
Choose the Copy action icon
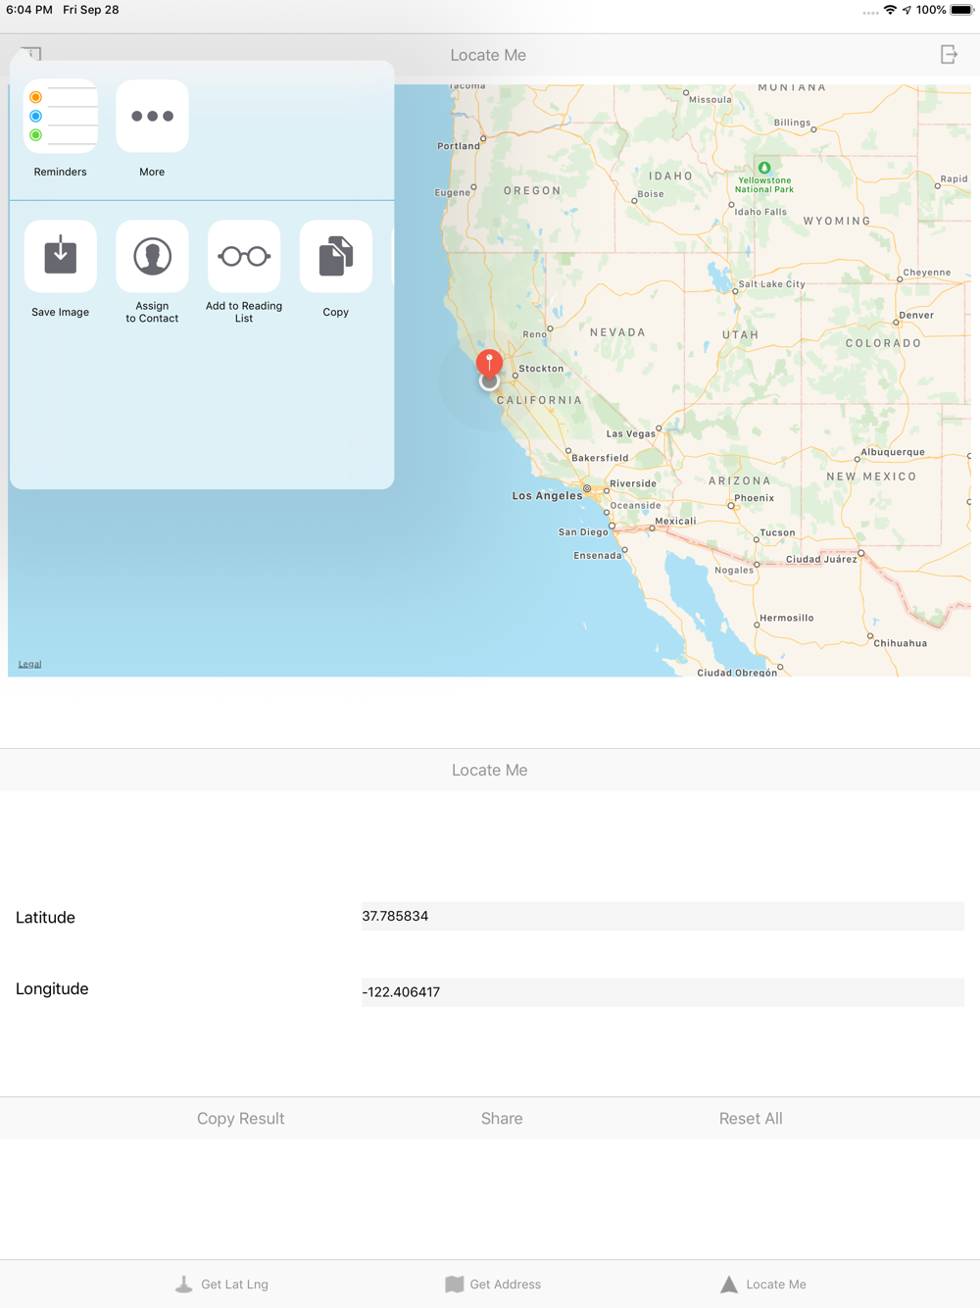tap(336, 257)
